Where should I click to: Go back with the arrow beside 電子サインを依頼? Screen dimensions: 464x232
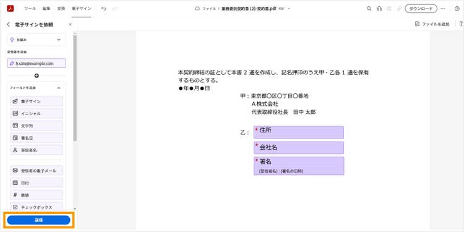tap(8, 25)
